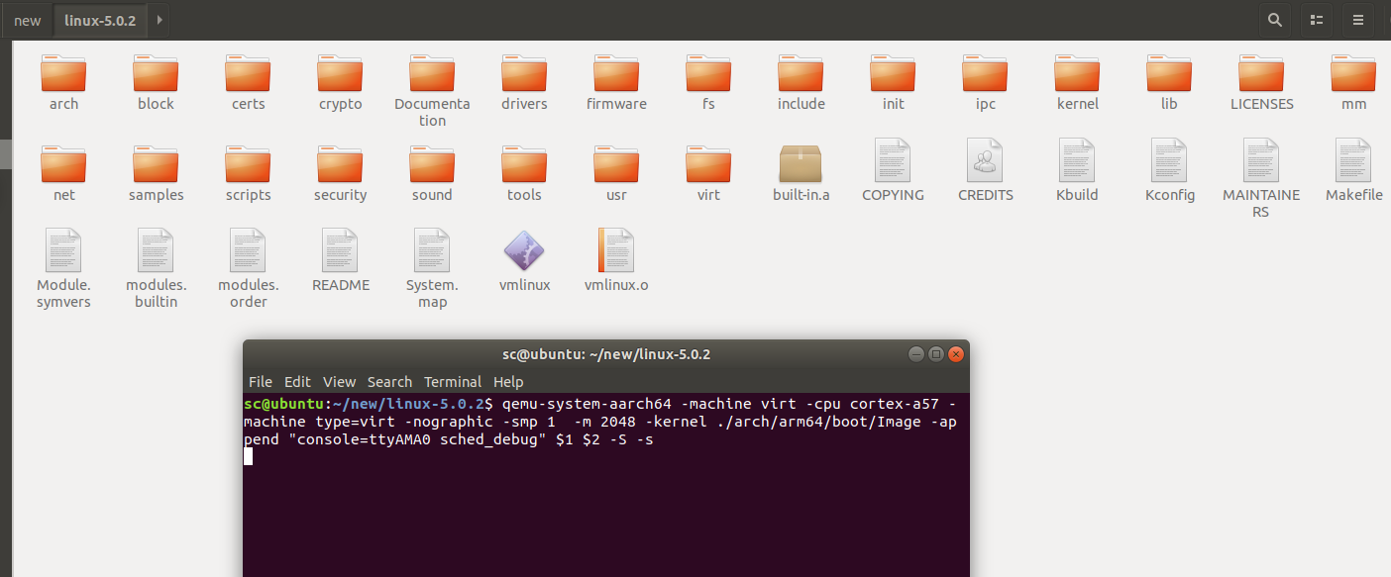1391x577 pixels.
Task: Click the path bar forward arrow
Action: tap(160, 20)
